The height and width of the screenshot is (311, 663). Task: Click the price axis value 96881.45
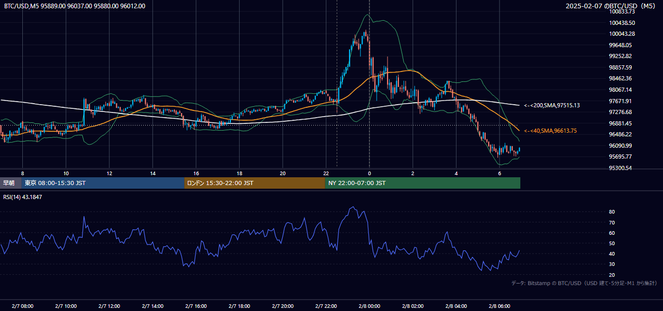pyautogui.click(x=621, y=123)
